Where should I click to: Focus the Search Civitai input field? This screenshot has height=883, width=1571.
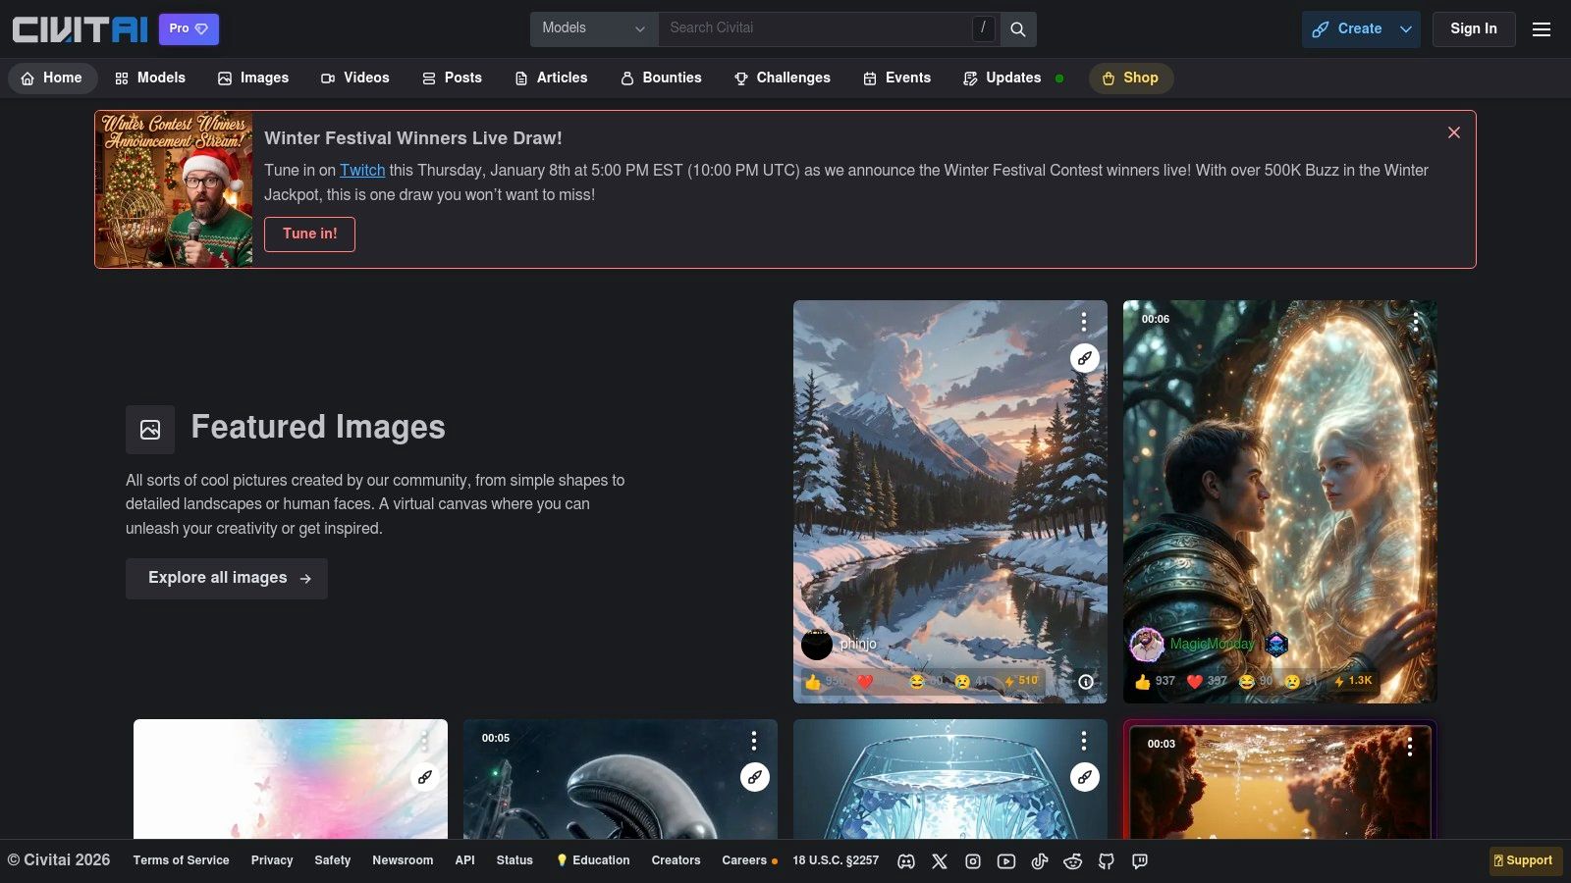coord(815,28)
